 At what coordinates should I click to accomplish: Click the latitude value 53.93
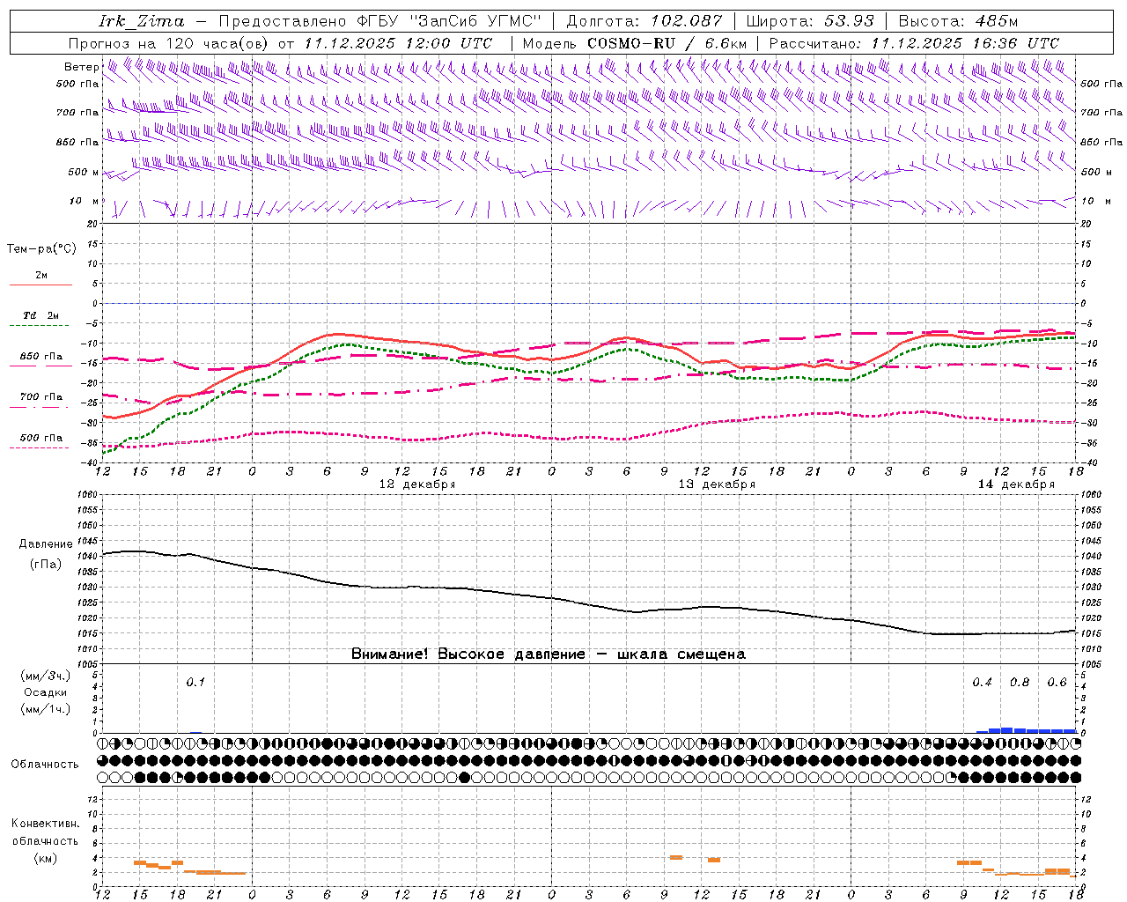coord(851,20)
